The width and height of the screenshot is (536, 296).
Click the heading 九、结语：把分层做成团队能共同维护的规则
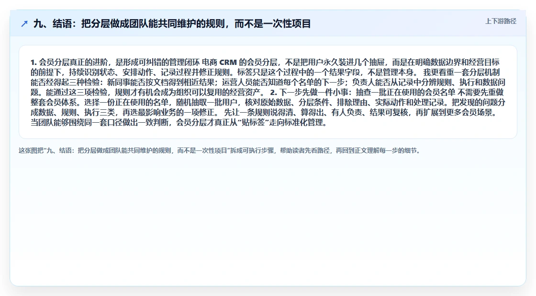coord(172,24)
